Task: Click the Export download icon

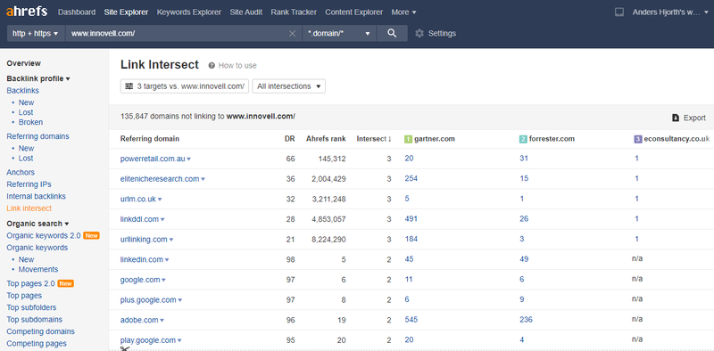Action: tap(676, 118)
